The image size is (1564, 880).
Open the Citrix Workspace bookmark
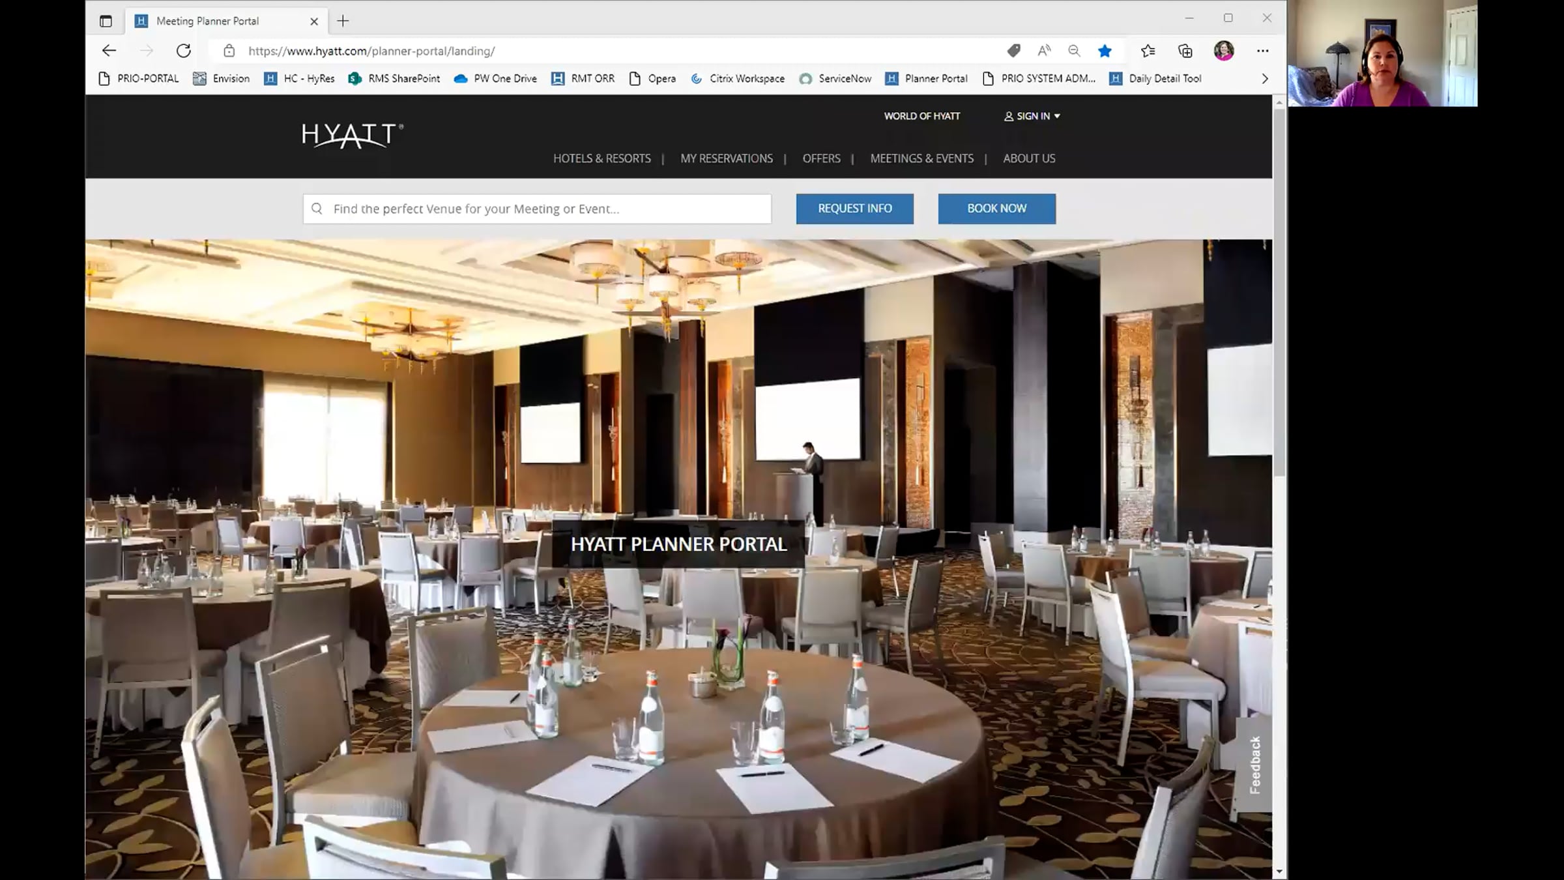[x=738, y=79]
